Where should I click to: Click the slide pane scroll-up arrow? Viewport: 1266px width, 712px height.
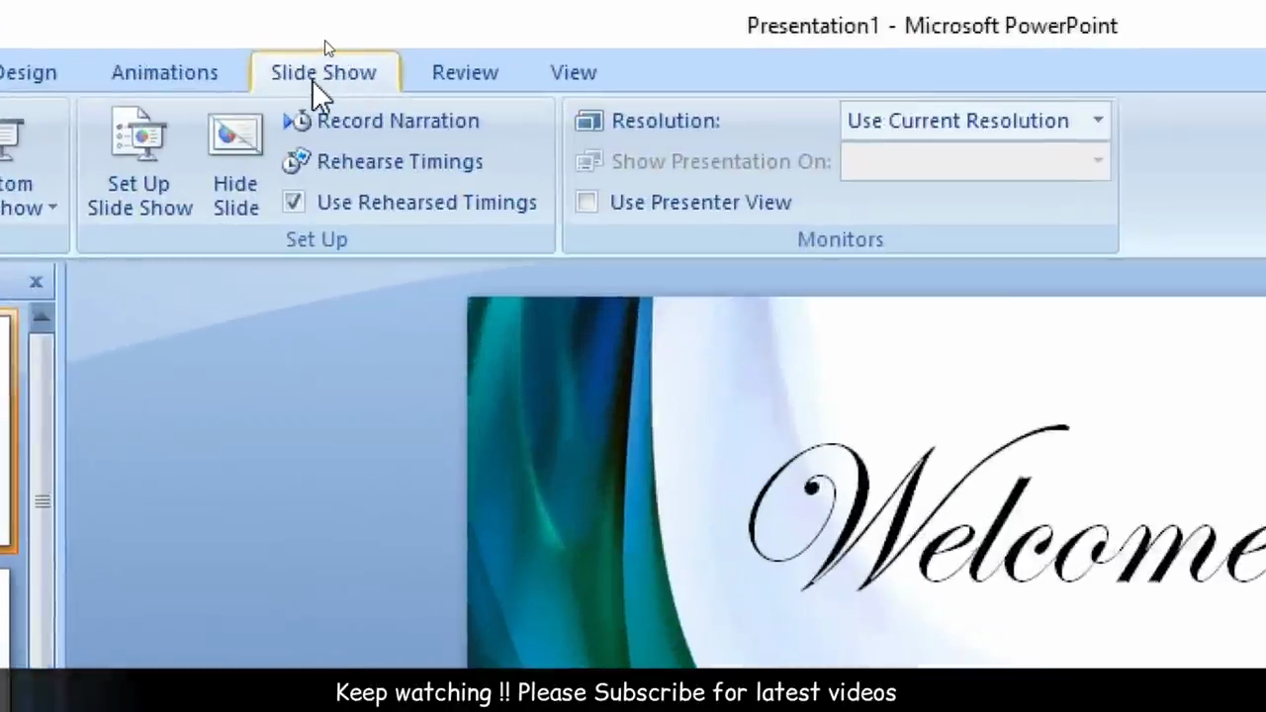pyautogui.click(x=41, y=317)
